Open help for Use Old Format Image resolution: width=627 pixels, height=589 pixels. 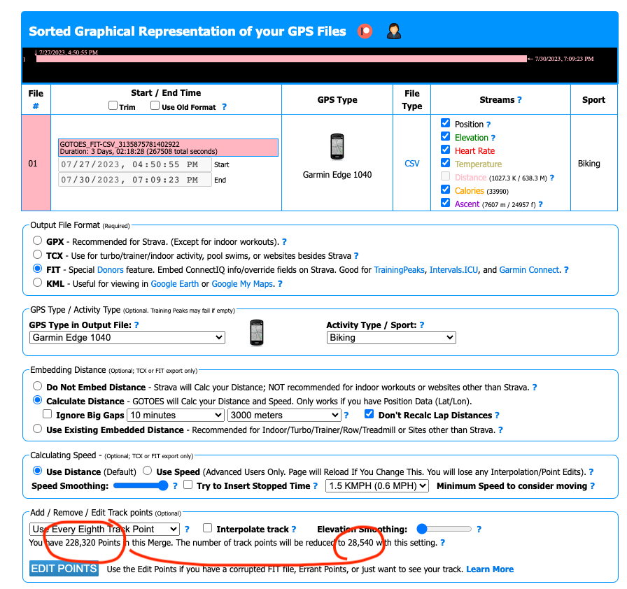click(225, 107)
